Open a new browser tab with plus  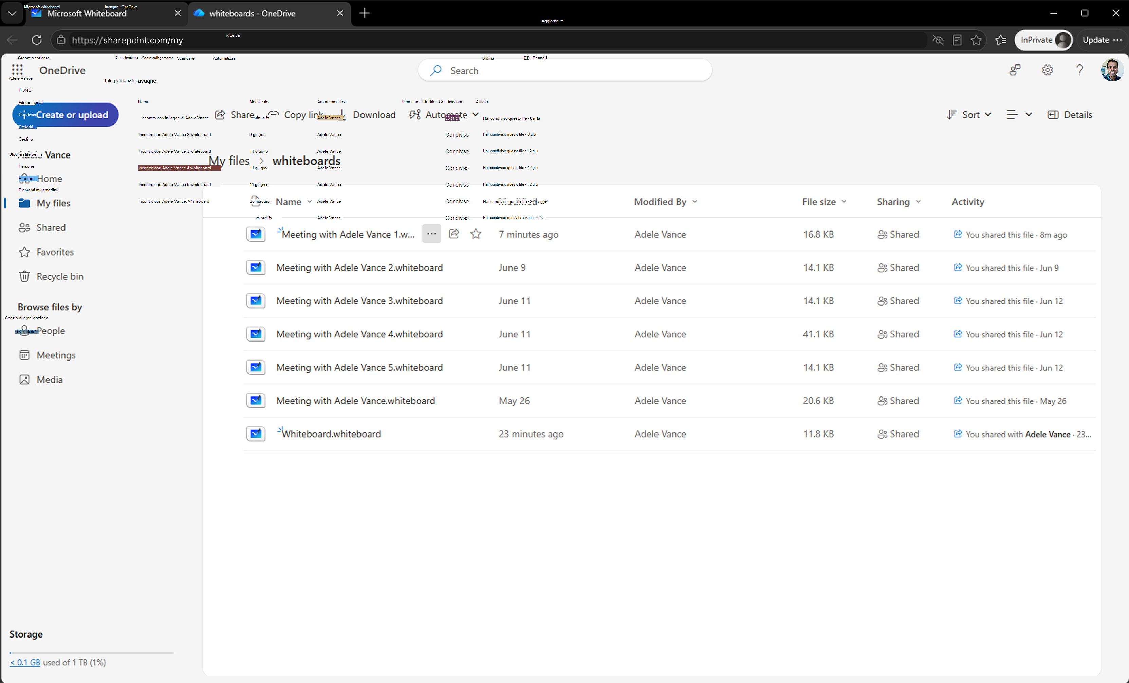[364, 13]
